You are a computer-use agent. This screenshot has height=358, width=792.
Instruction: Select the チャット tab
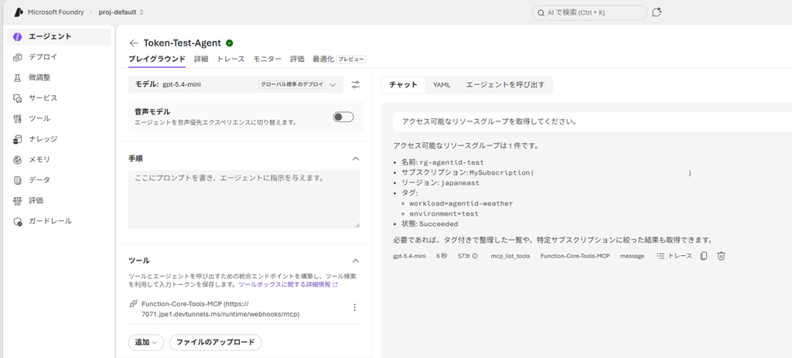pos(403,85)
